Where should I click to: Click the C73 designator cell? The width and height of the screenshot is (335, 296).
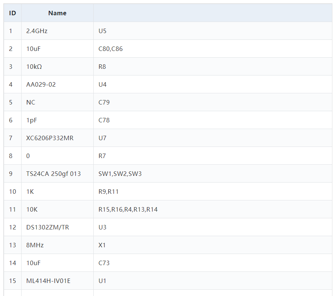pyautogui.click(x=213, y=263)
